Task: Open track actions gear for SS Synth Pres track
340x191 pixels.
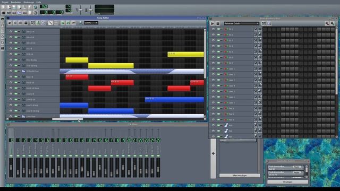Action: 11,71
